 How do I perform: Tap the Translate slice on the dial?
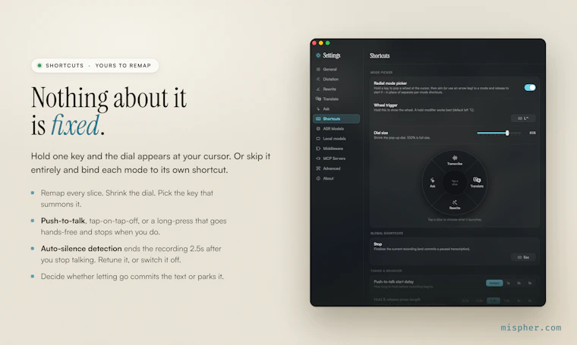click(477, 183)
